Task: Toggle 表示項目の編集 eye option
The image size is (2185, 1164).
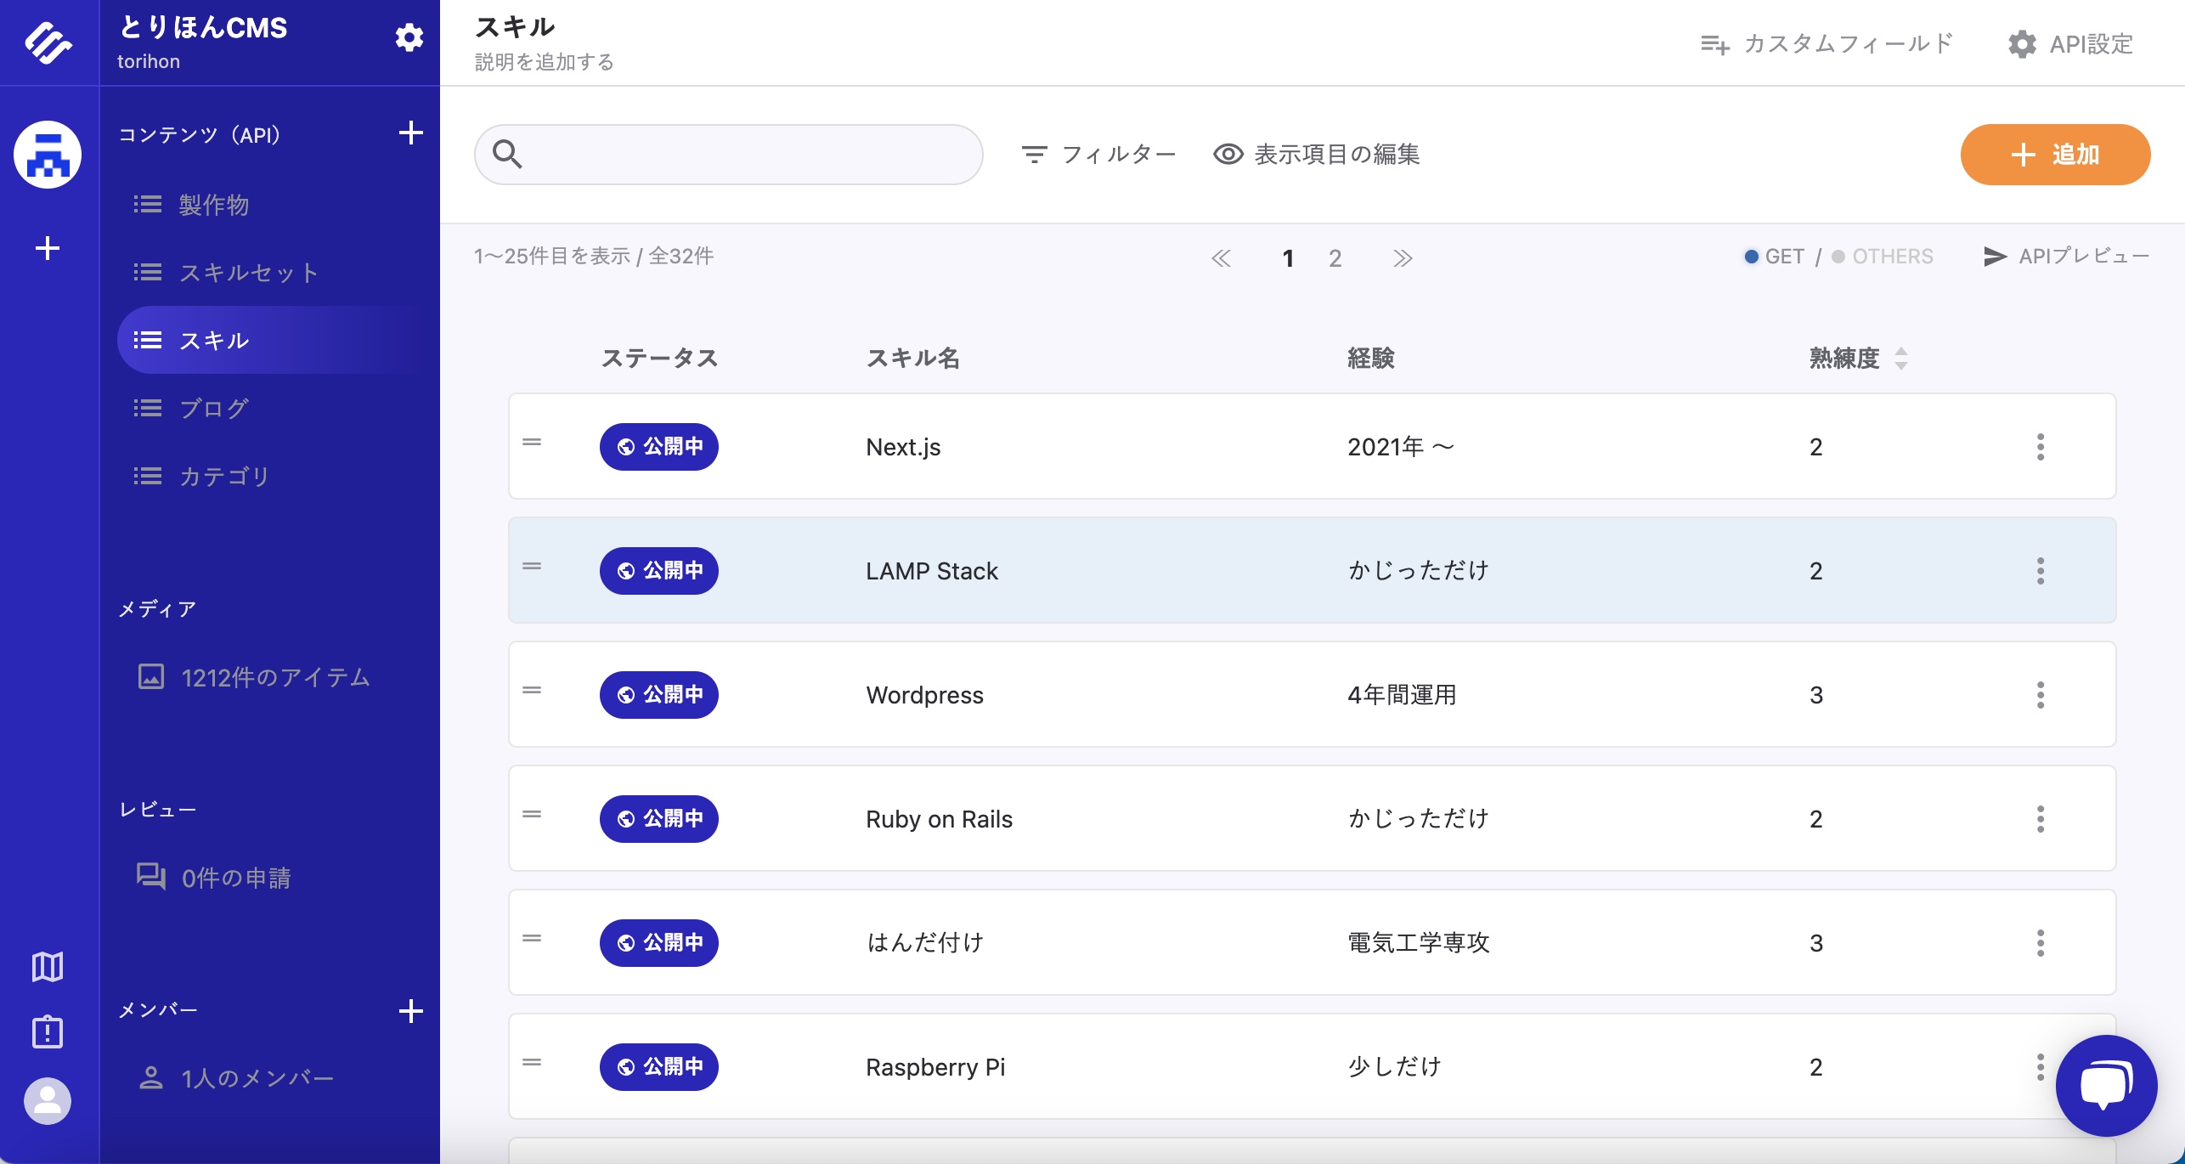Action: coord(1316,155)
